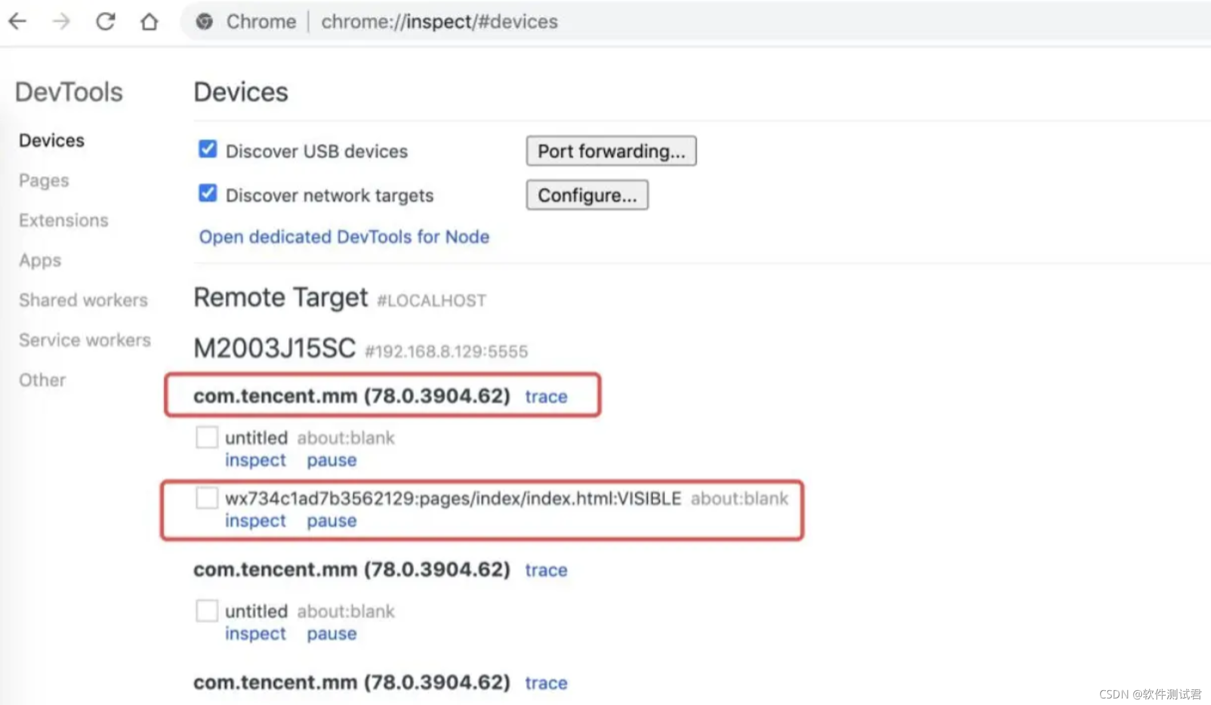Viewport: 1211px width, 705px height.
Task: Toggle Discover network targets checkbox
Action: [207, 194]
